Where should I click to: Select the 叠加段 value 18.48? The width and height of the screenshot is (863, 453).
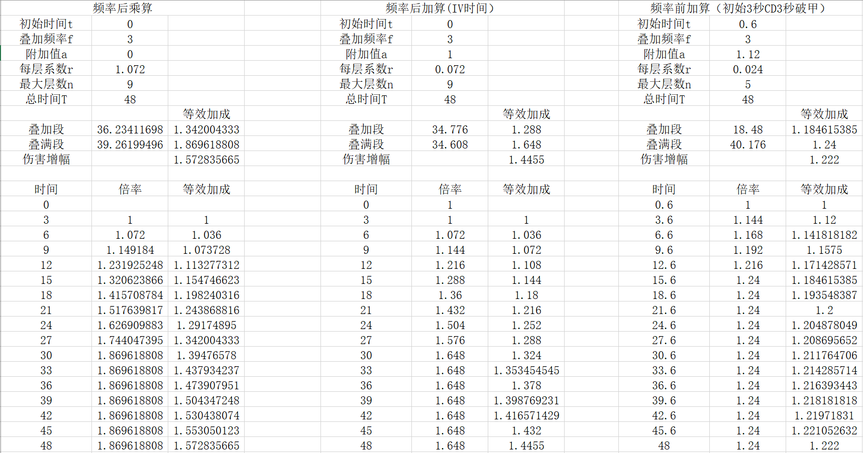coord(748,129)
